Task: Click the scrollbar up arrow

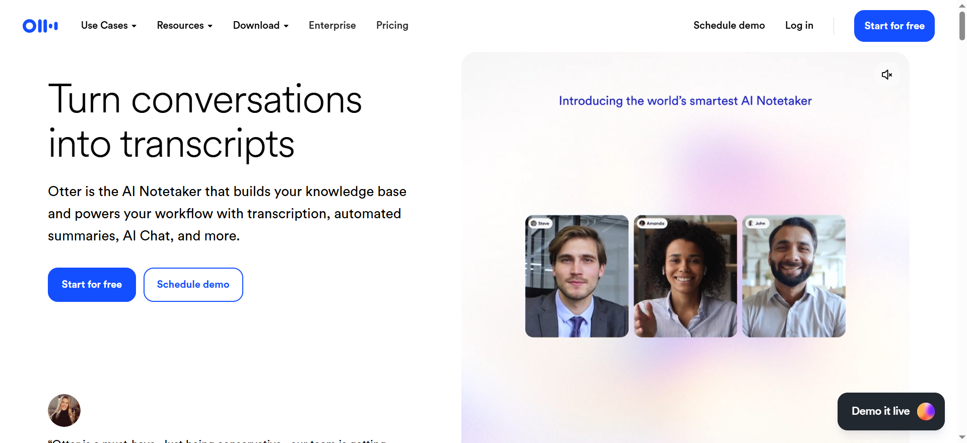Action: [962, 5]
